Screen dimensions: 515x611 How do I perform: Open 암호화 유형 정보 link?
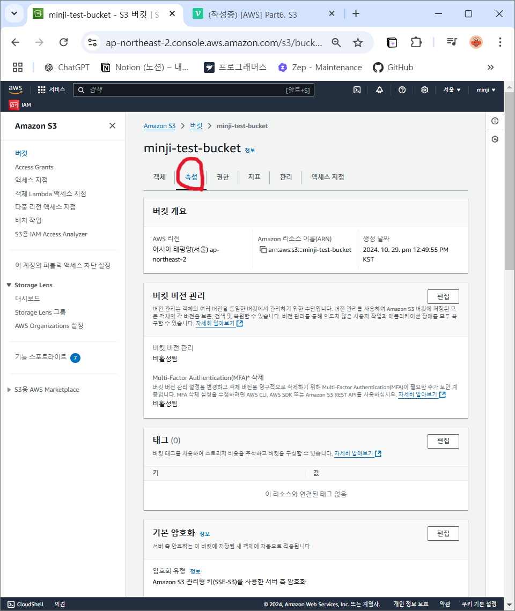tap(195, 571)
